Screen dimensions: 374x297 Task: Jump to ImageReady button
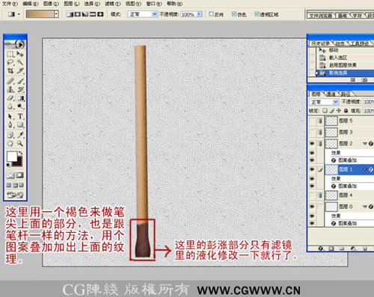pos(15,195)
